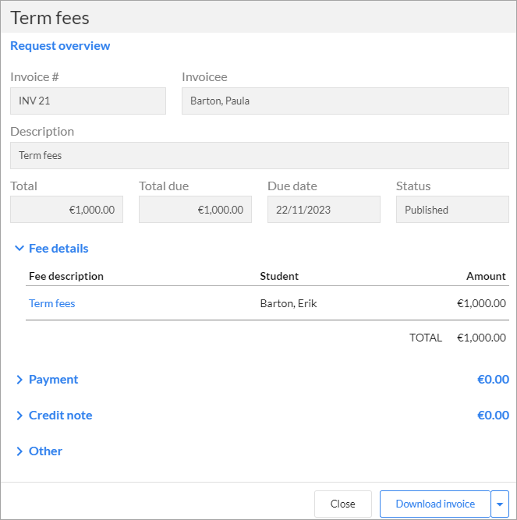This screenshot has height=520, width=517.
Task: Click the Status field showing Published
Action: [x=452, y=209]
